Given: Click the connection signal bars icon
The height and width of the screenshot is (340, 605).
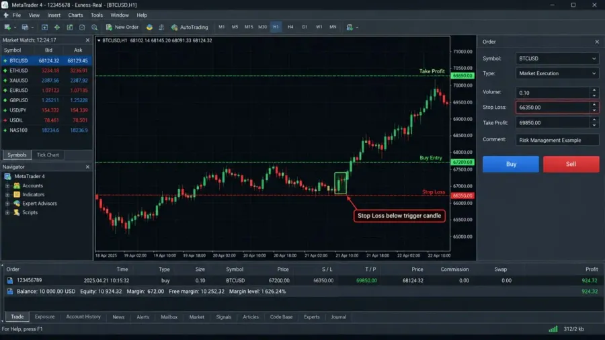Looking at the screenshot, I should click(553, 329).
